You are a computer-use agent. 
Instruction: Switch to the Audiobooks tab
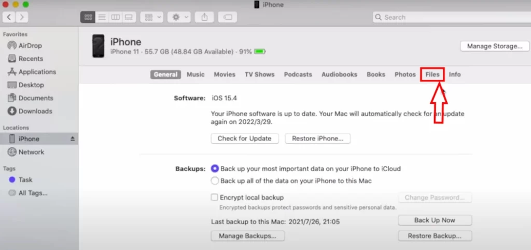(339, 75)
